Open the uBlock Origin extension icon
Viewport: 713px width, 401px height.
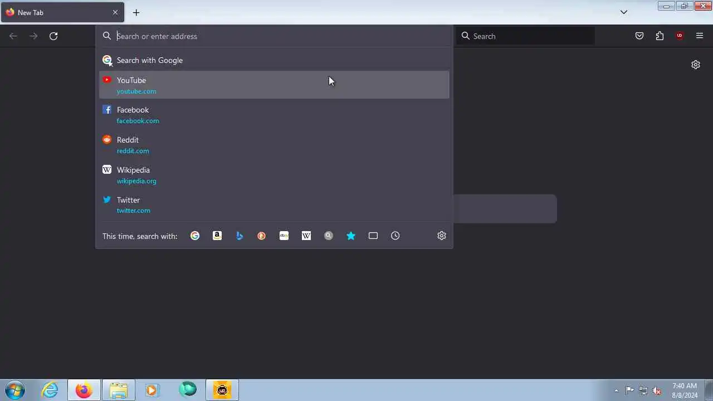(680, 36)
